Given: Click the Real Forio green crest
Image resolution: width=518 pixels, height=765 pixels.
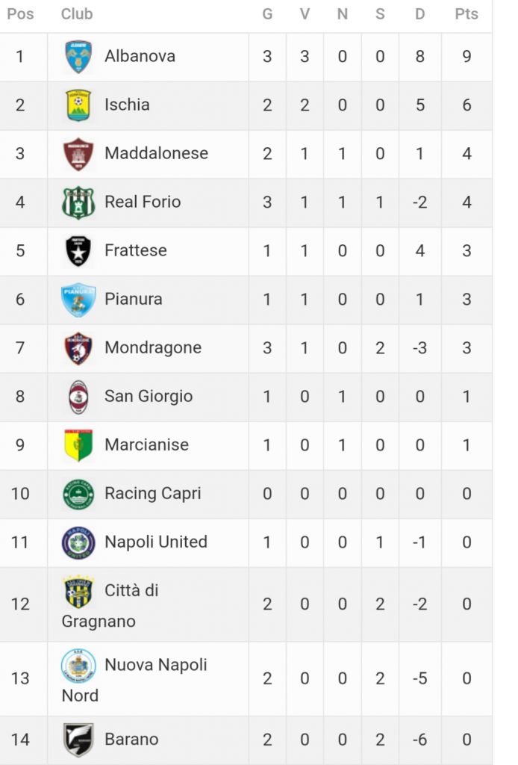Looking at the screenshot, I should 78,202.
